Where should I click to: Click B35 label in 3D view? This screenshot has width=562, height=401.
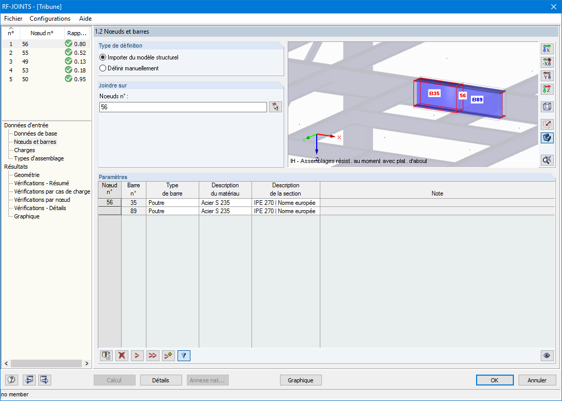pos(434,94)
